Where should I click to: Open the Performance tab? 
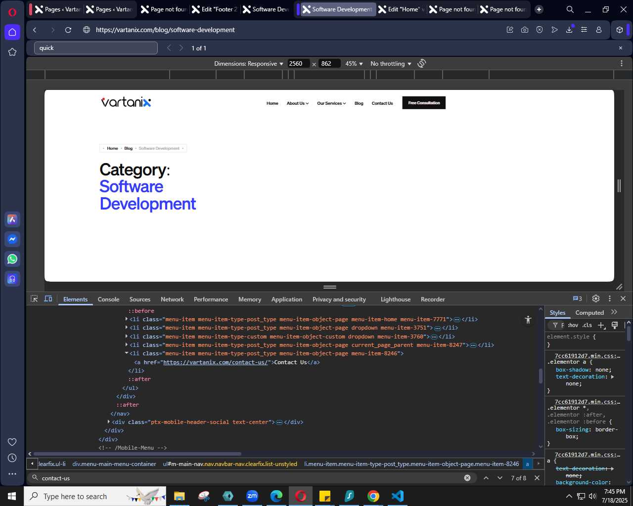click(x=211, y=299)
